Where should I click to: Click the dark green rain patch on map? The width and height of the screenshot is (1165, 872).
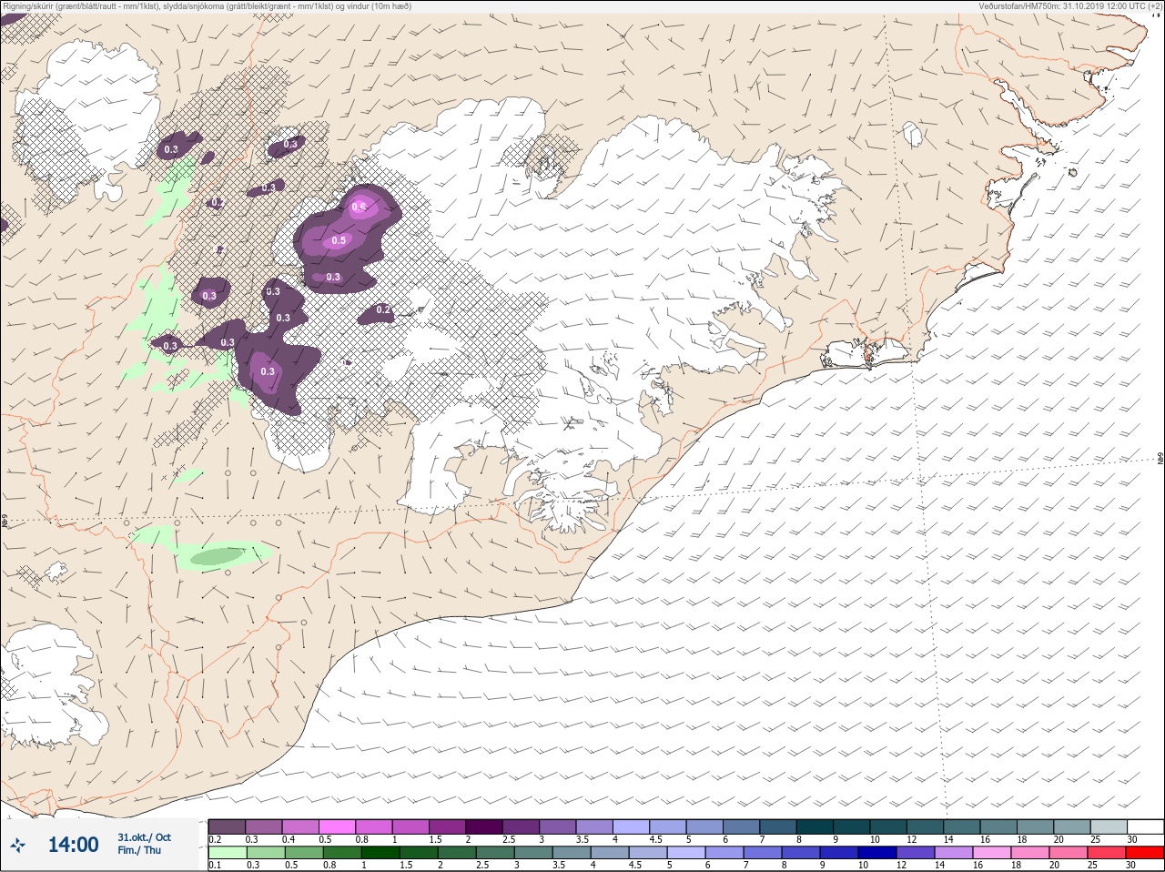pos(217,556)
